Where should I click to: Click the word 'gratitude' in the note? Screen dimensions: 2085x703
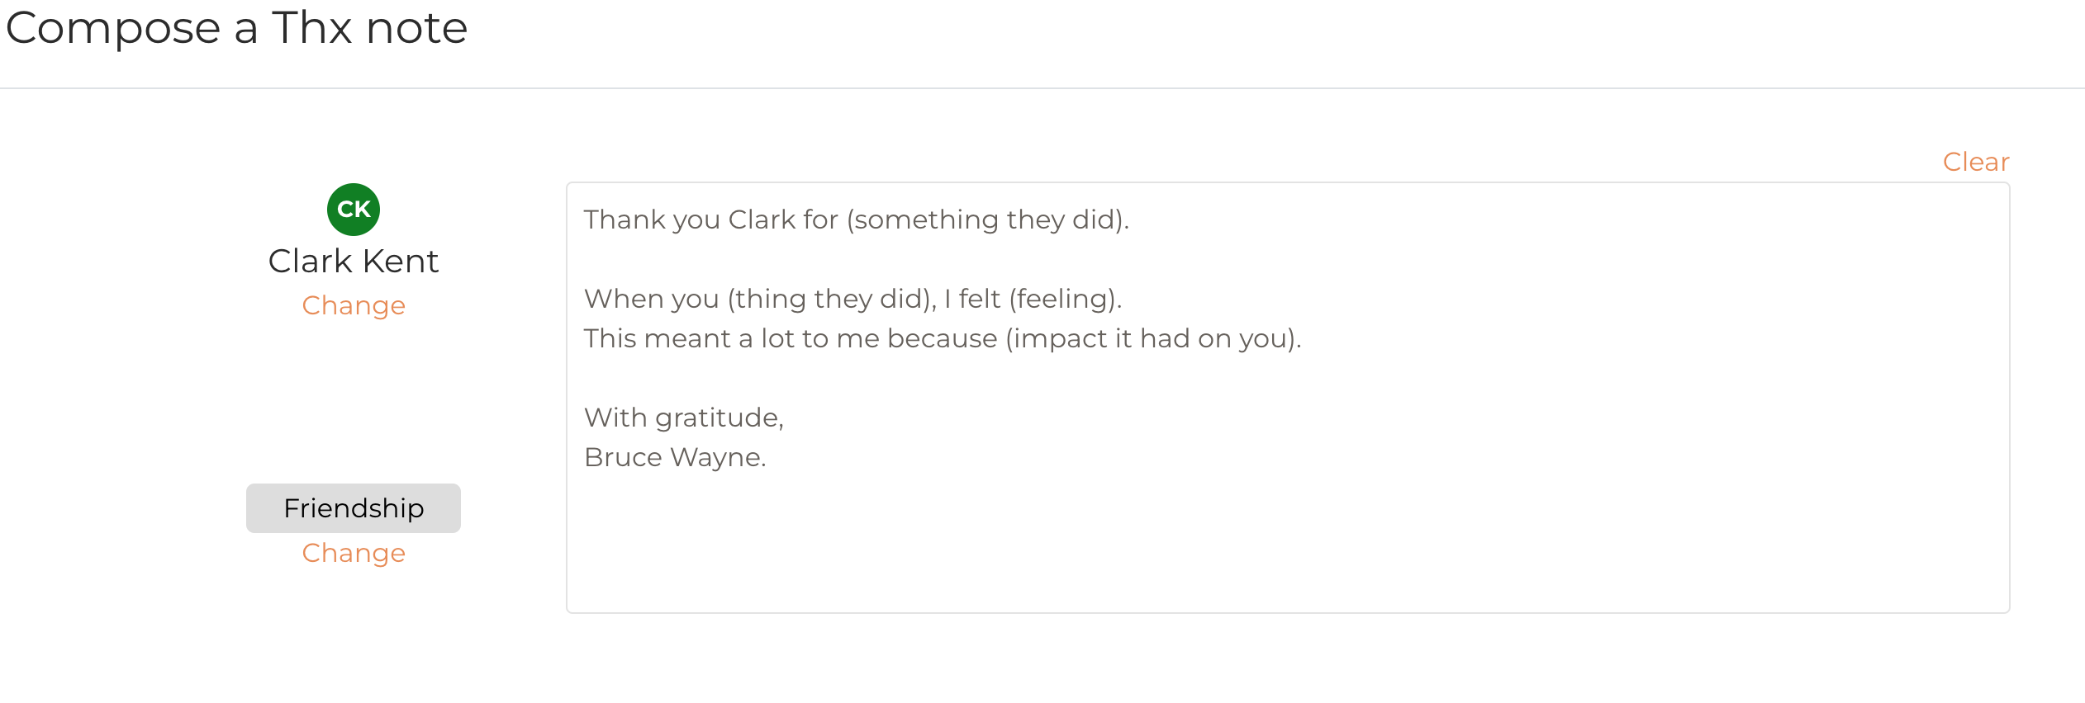coord(717,418)
